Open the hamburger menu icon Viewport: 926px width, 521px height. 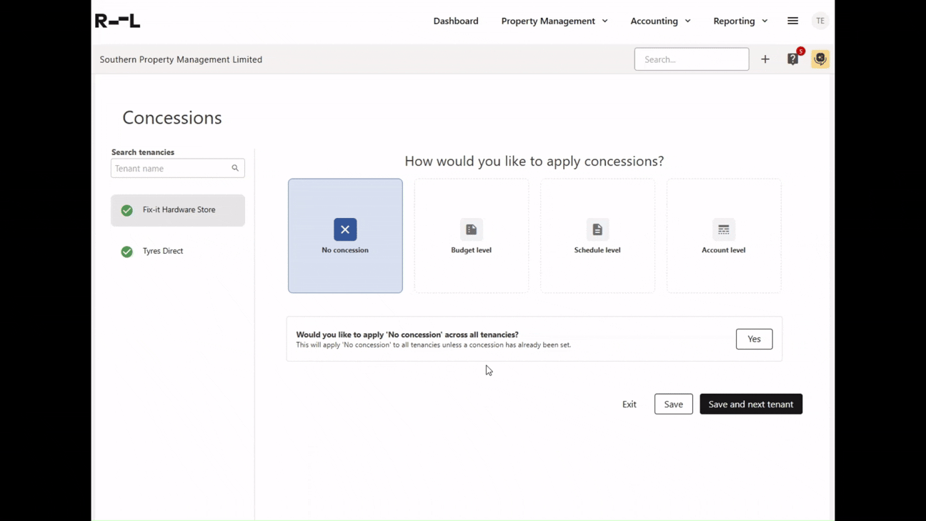[x=792, y=21]
